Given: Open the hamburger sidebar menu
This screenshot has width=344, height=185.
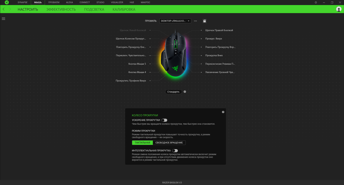Looking at the screenshot, I should [x=4, y=19].
